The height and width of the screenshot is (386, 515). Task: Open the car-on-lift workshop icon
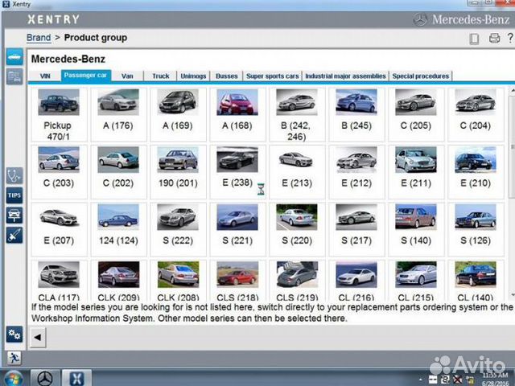point(14,216)
